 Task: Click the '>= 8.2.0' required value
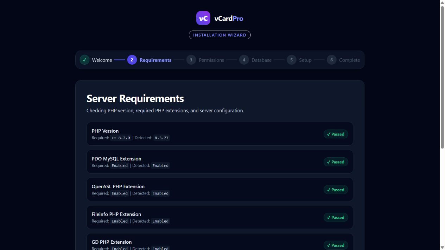tap(121, 138)
